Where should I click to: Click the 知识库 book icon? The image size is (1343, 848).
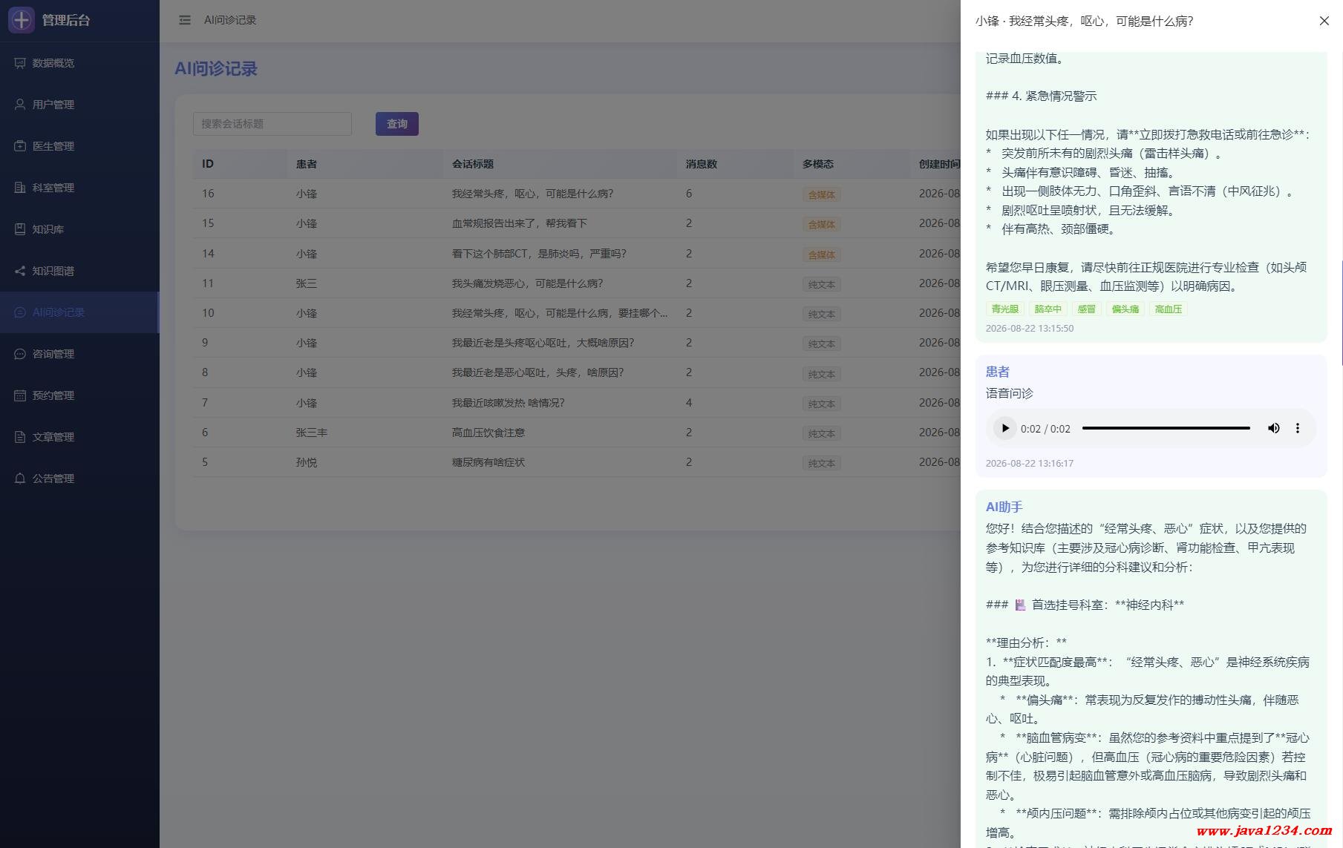coord(20,229)
